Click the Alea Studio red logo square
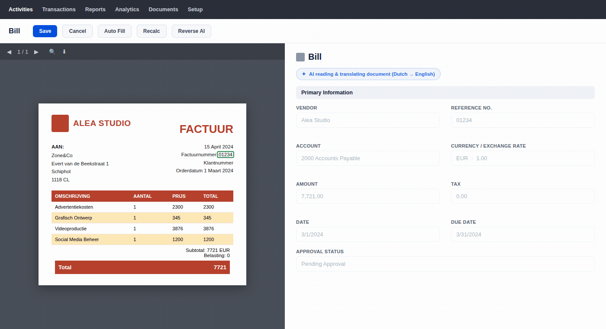This screenshot has height=329, width=606. pyautogui.click(x=60, y=123)
